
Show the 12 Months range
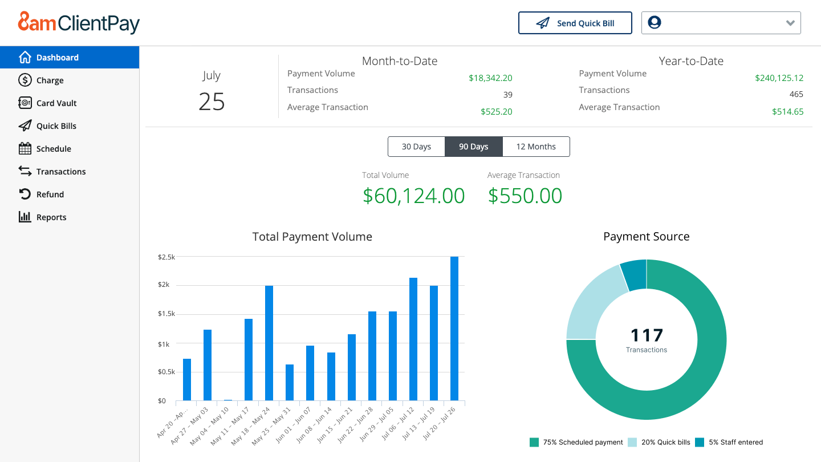coord(536,147)
